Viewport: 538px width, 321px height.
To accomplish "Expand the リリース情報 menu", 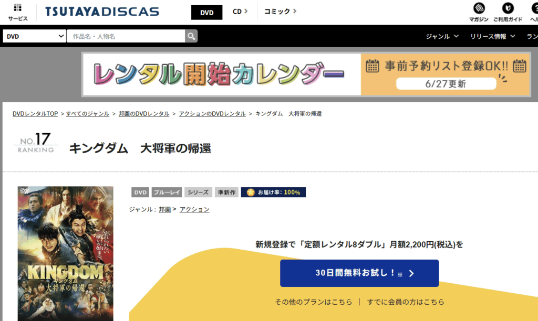I will pos(492,36).
